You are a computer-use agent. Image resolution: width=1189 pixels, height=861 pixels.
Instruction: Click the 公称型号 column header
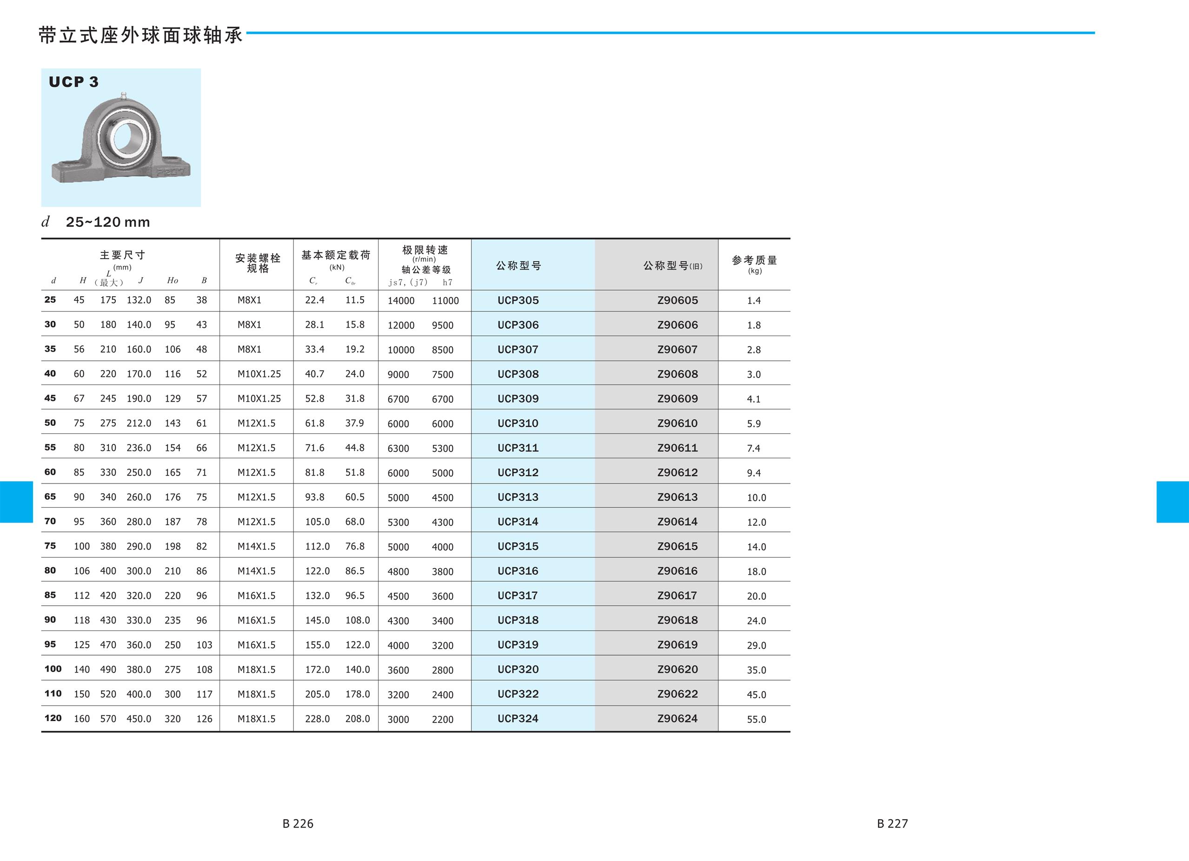[x=518, y=265]
